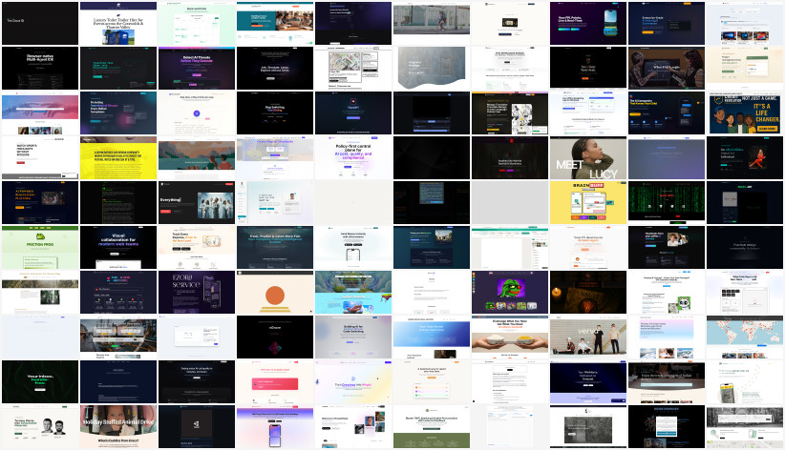
Task: Open illustrated lake and couple thumbnail
Action: pos(197,158)
